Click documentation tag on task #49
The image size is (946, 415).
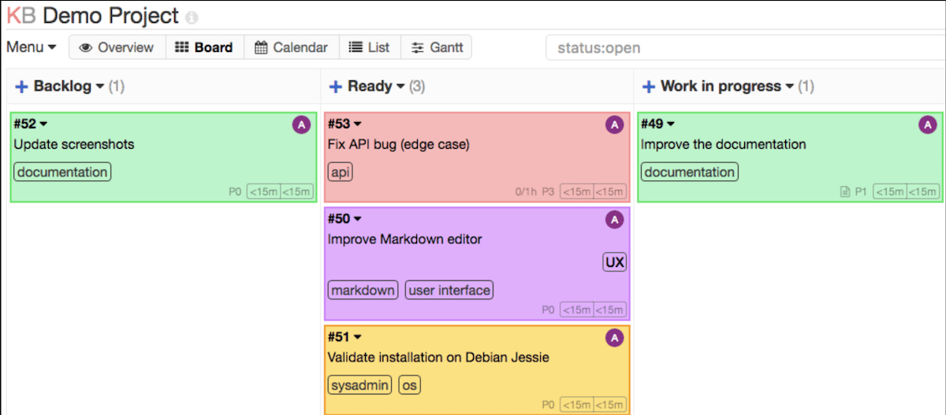pyautogui.click(x=689, y=172)
